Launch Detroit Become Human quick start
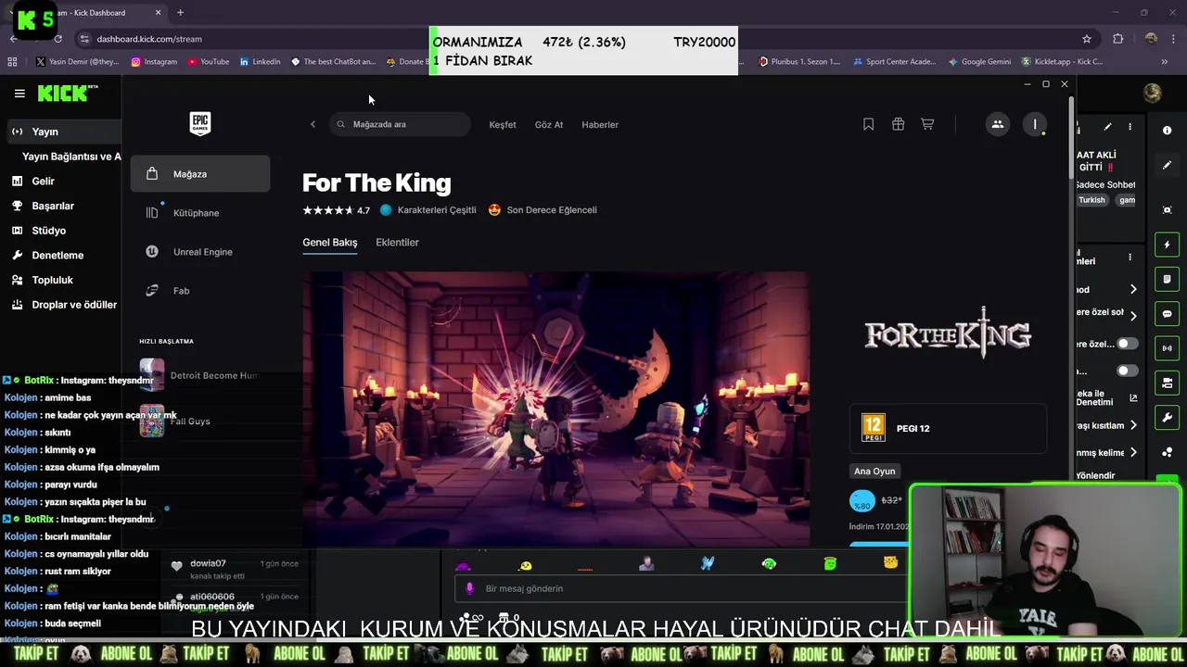This screenshot has width=1187, height=667. [198, 375]
